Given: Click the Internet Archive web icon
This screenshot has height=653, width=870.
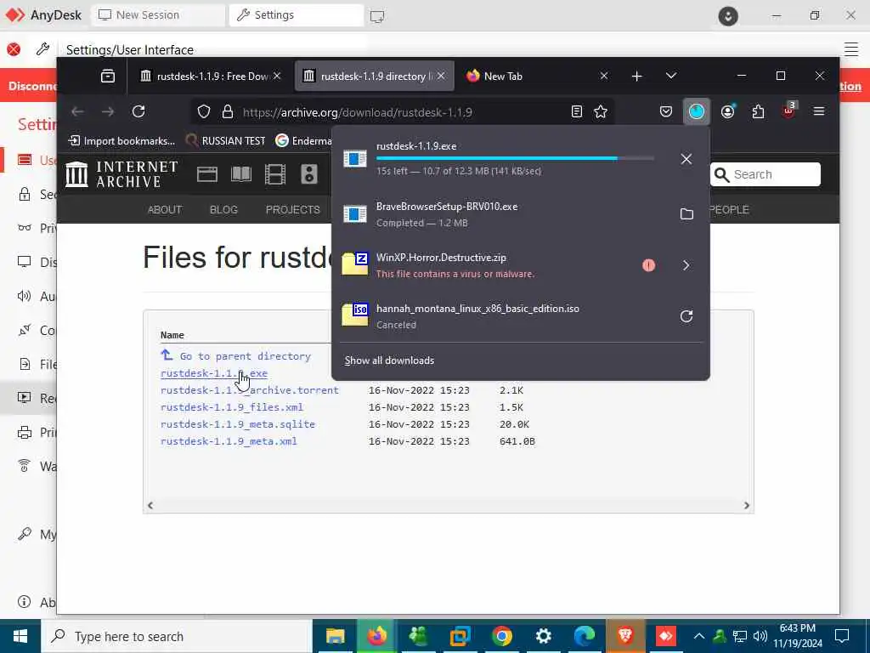Looking at the screenshot, I should 207,174.
